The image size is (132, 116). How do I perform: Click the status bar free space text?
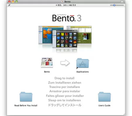point(66,5)
